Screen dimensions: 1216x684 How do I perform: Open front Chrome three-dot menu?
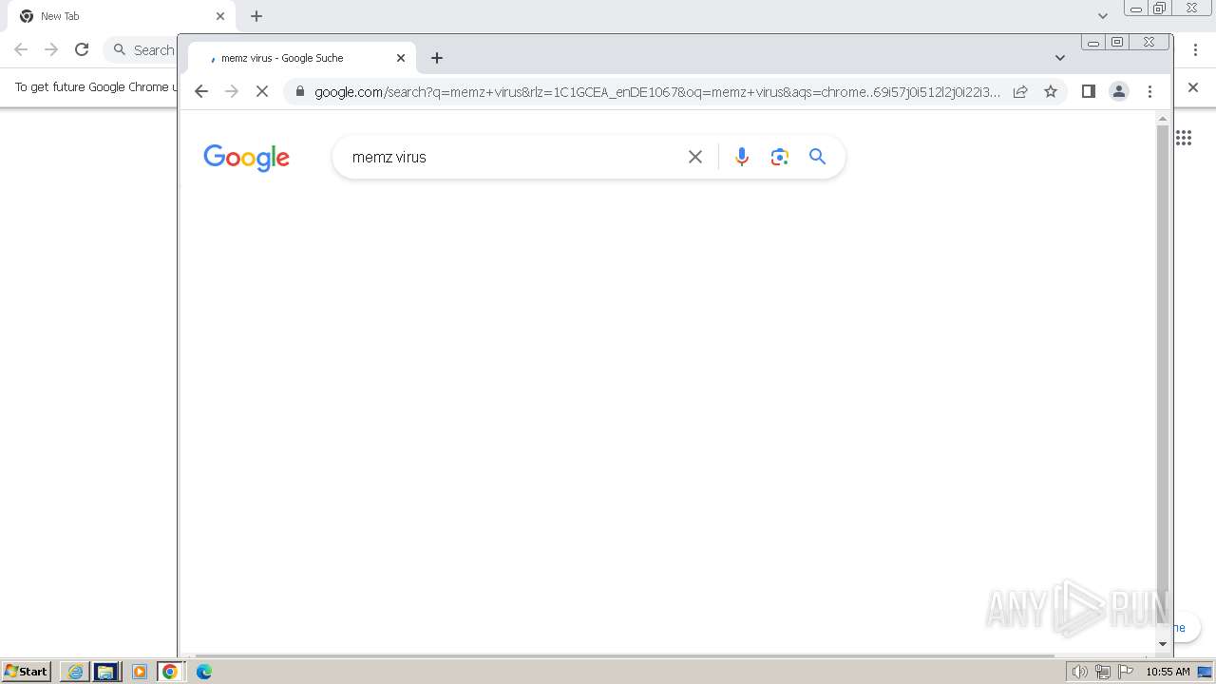pos(1149,91)
